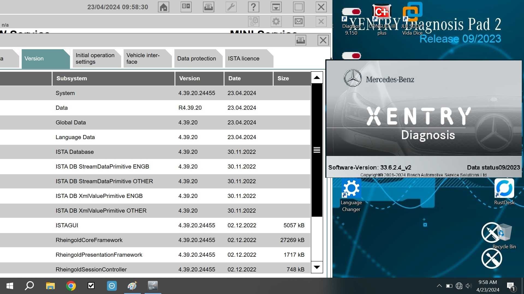Viewport: 524px width, 294px height.
Task: Click the Size column header
Action: 292,78
